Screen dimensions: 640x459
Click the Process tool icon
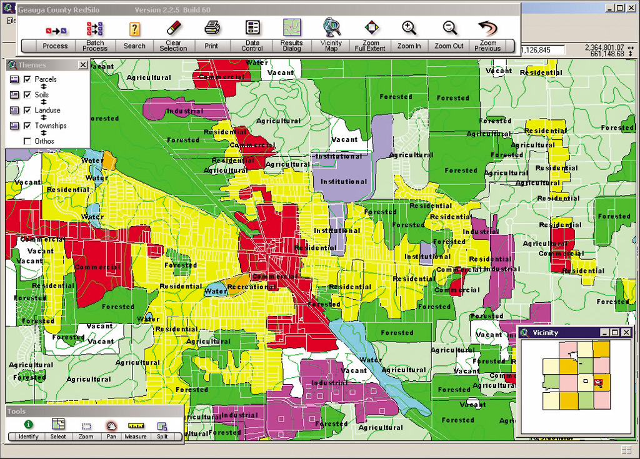pos(56,31)
